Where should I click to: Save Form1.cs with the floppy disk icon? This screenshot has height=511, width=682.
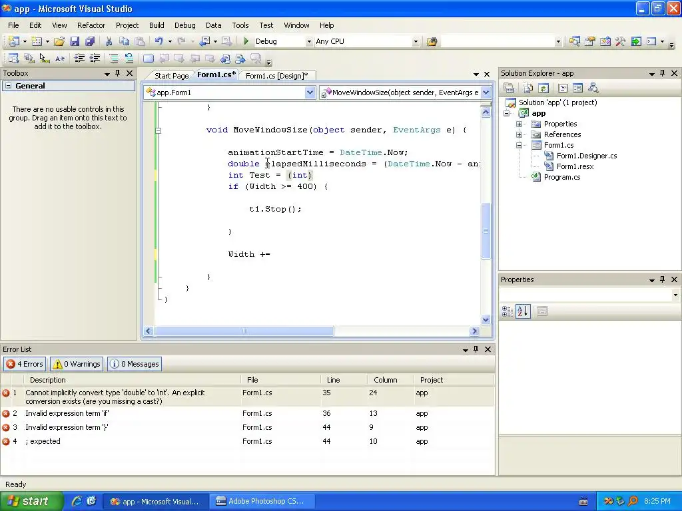[x=75, y=41]
